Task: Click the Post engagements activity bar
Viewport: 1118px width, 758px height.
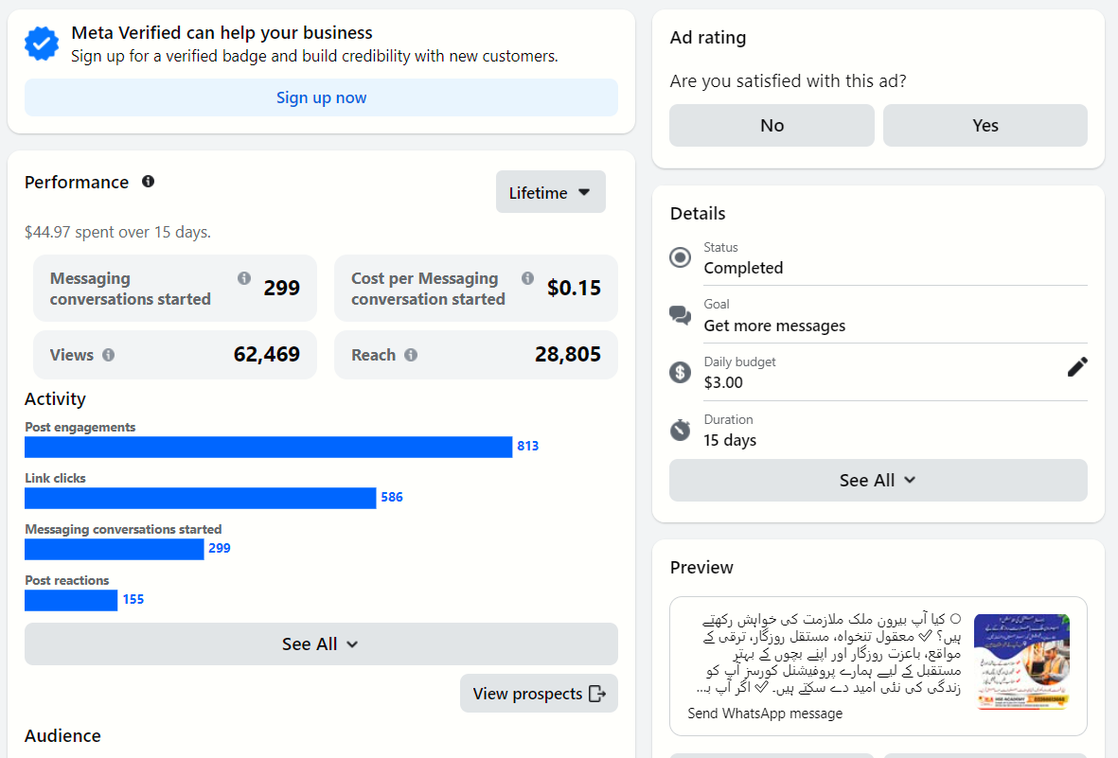Action: tap(268, 447)
